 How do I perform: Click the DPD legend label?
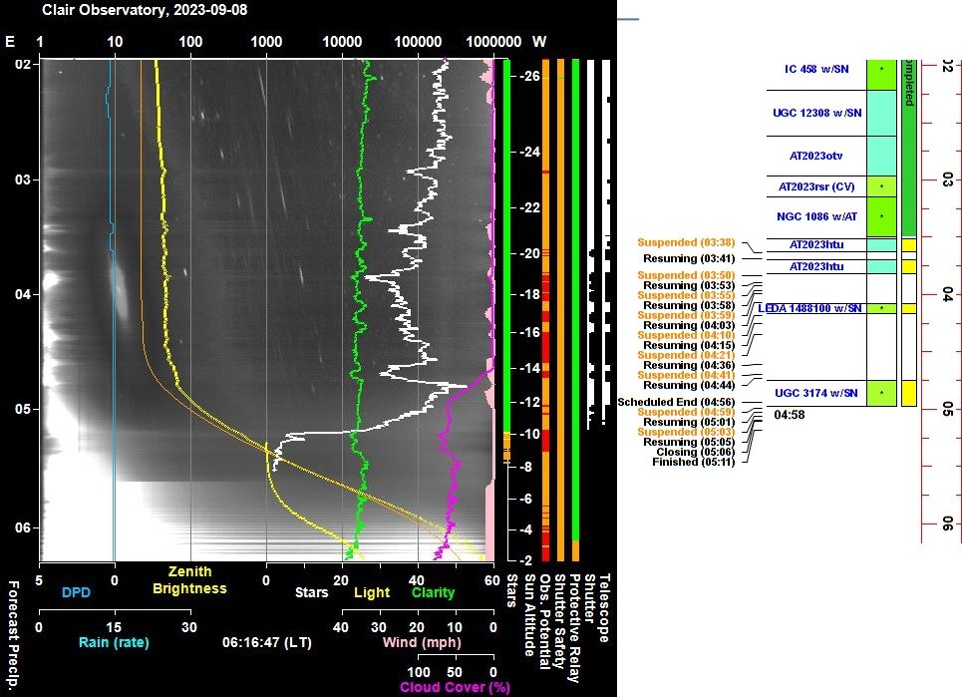76,592
